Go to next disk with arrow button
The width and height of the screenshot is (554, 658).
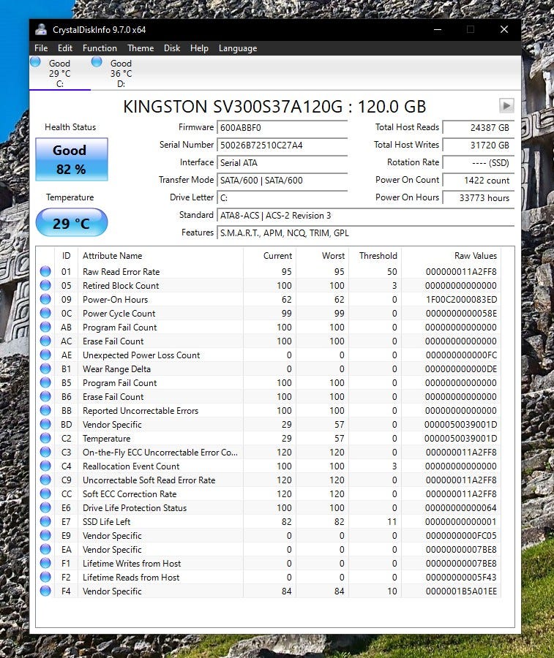506,105
